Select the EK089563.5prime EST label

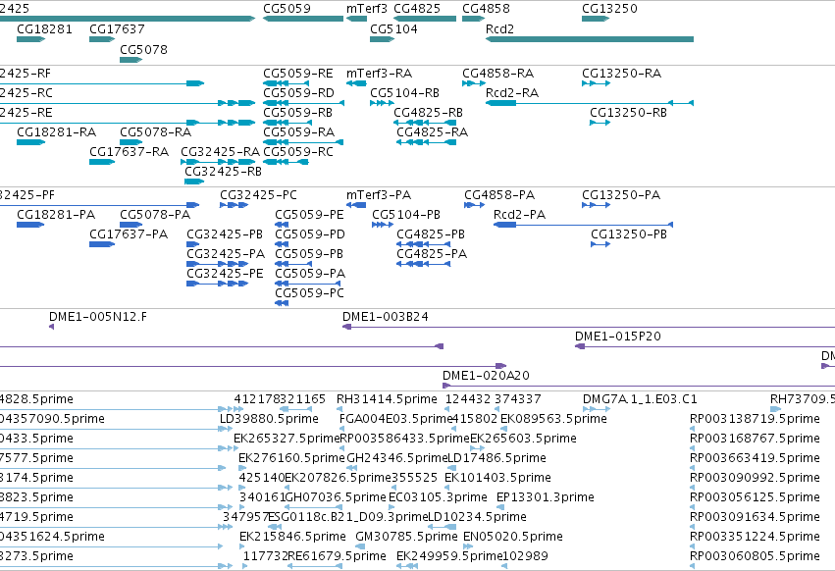click(x=553, y=419)
